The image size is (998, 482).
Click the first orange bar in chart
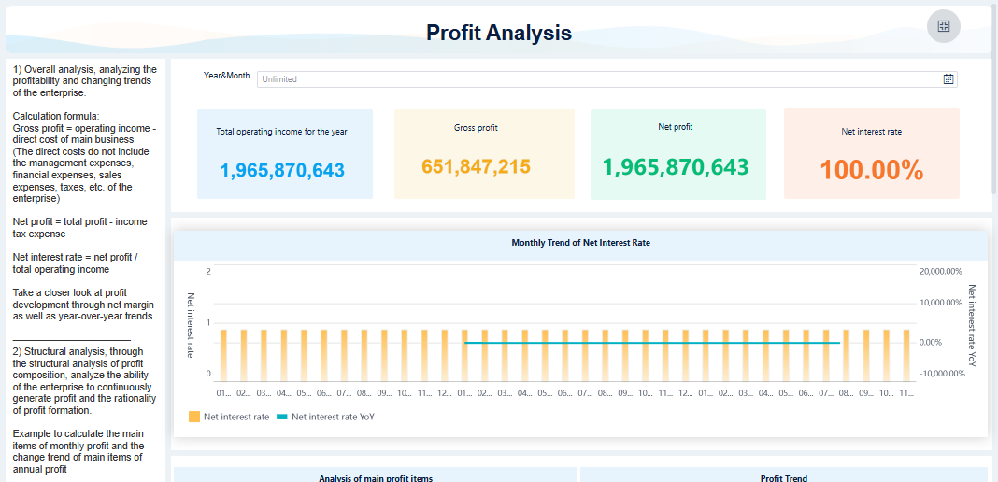222,355
